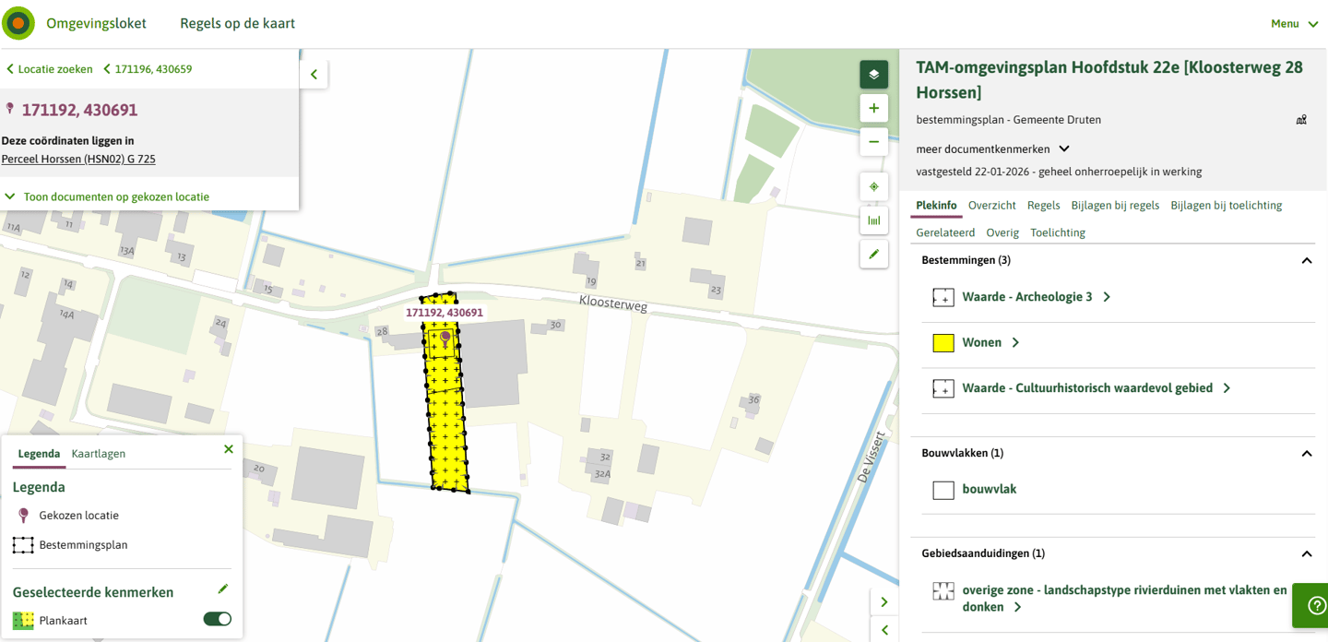Open Perceel Horssen G 725 link
1328x642 pixels.
point(78,159)
